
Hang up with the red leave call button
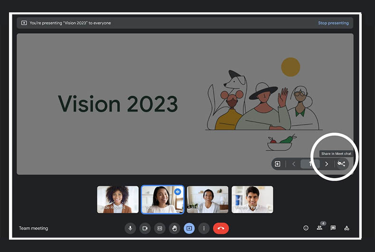tap(221, 228)
